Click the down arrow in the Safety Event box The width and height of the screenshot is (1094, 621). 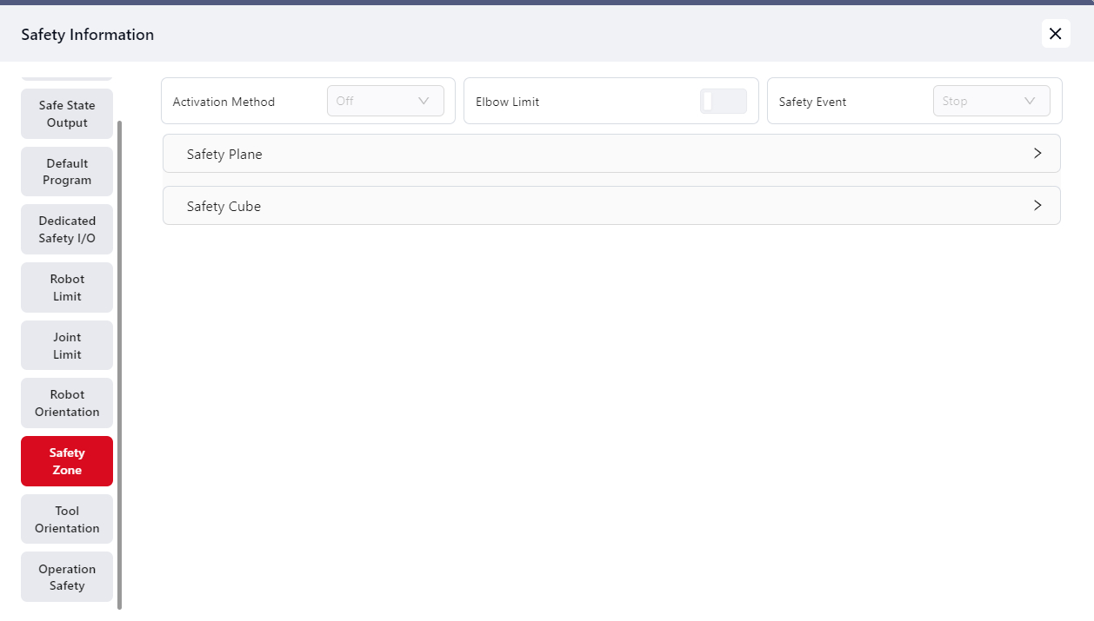tap(1030, 101)
